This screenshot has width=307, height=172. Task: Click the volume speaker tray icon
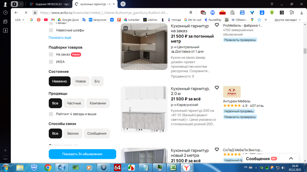tap(283, 168)
